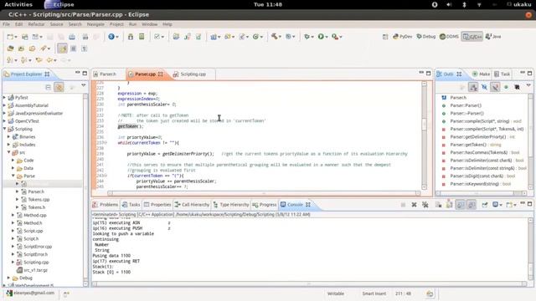Select Tokens.cpp in Project Explorer

click(x=39, y=199)
